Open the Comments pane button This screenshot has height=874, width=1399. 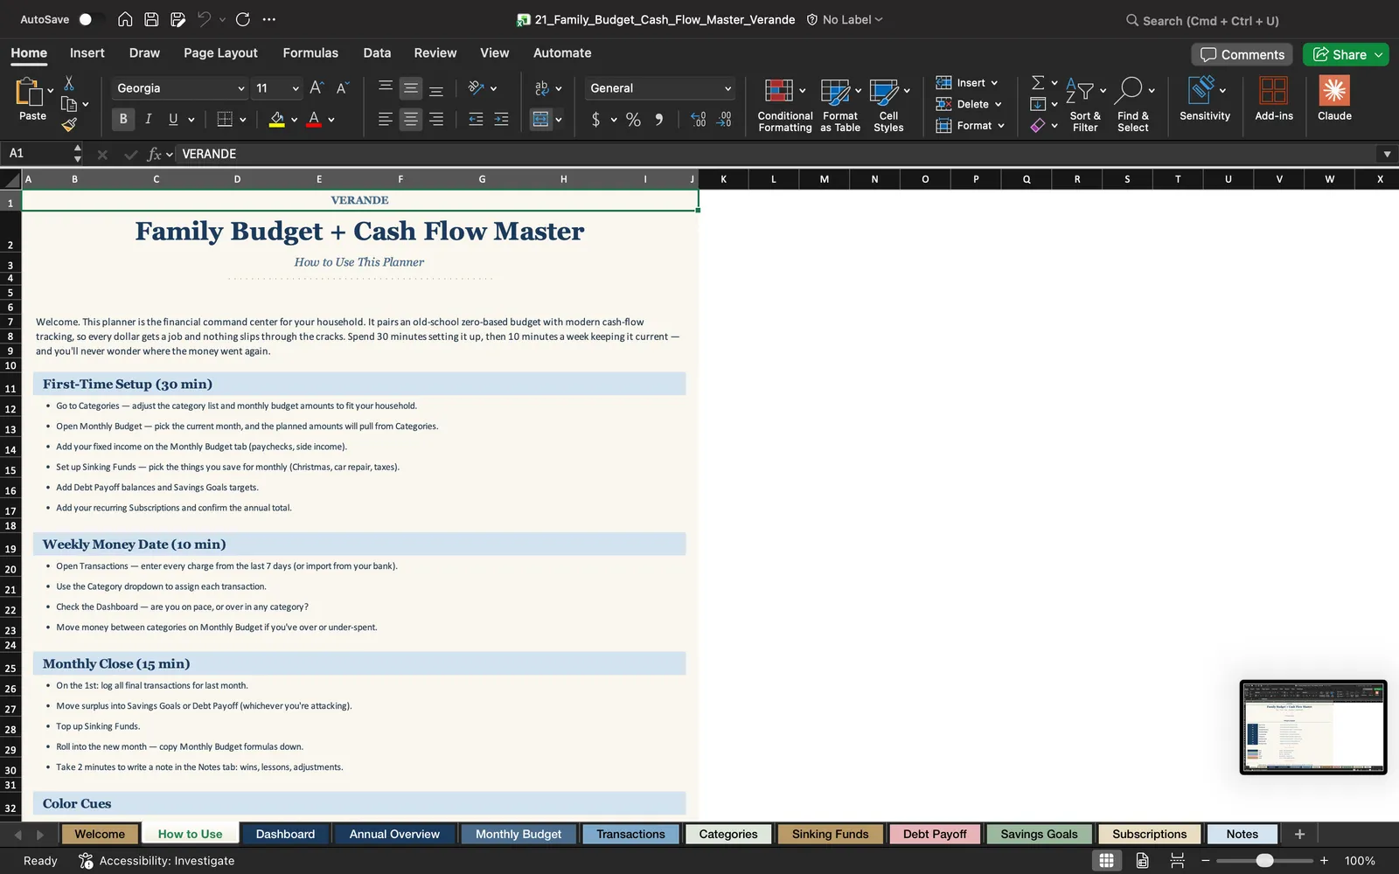(x=1242, y=54)
